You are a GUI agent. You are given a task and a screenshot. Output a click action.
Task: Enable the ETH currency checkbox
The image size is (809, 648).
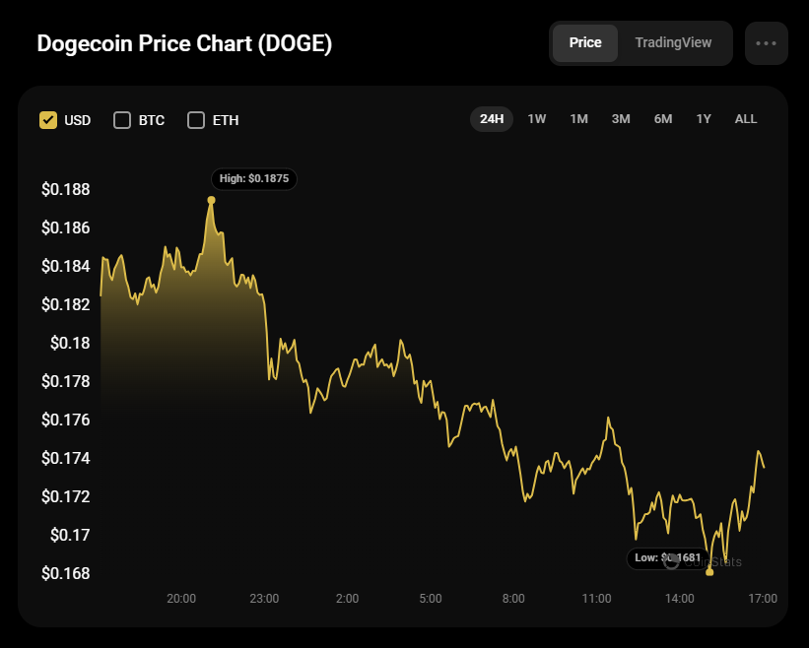click(196, 120)
